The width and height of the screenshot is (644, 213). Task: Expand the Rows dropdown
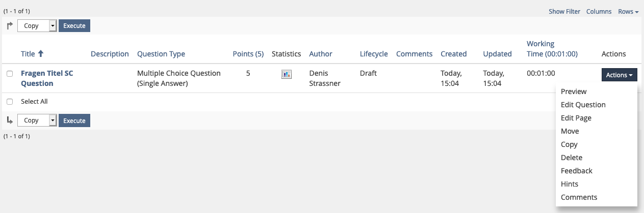click(x=628, y=12)
